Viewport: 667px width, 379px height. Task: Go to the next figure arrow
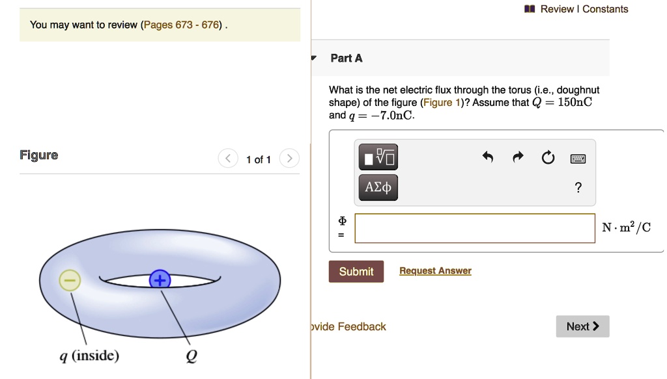point(289,159)
